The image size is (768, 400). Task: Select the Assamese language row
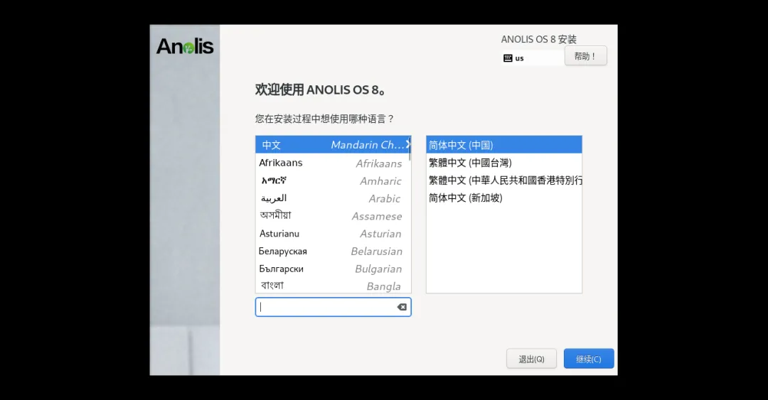click(x=333, y=216)
